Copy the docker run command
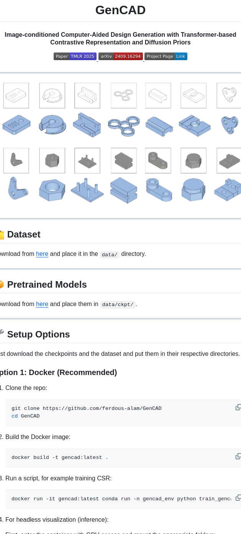241x534 pixels. tap(238, 498)
